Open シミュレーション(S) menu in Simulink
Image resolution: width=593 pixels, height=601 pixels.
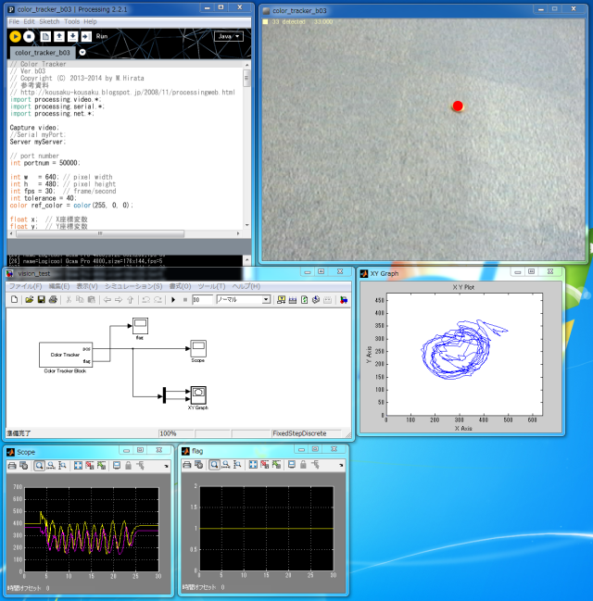[x=133, y=286]
